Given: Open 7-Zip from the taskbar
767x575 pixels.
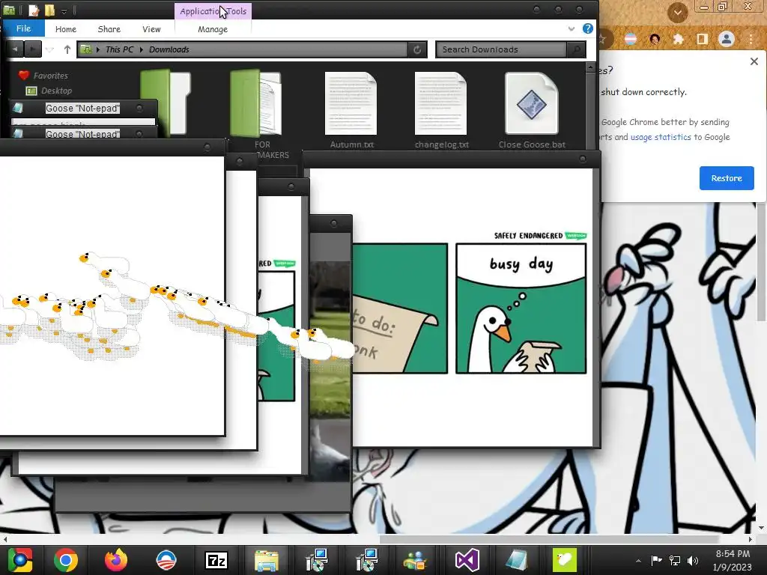Looking at the screenshot, I should (216, 560).
